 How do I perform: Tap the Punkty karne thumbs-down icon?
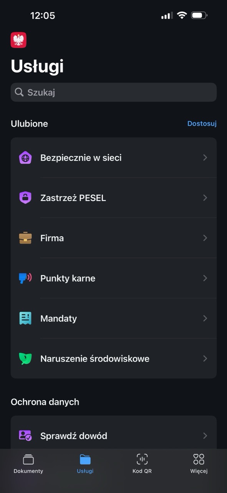coord(25,278)
